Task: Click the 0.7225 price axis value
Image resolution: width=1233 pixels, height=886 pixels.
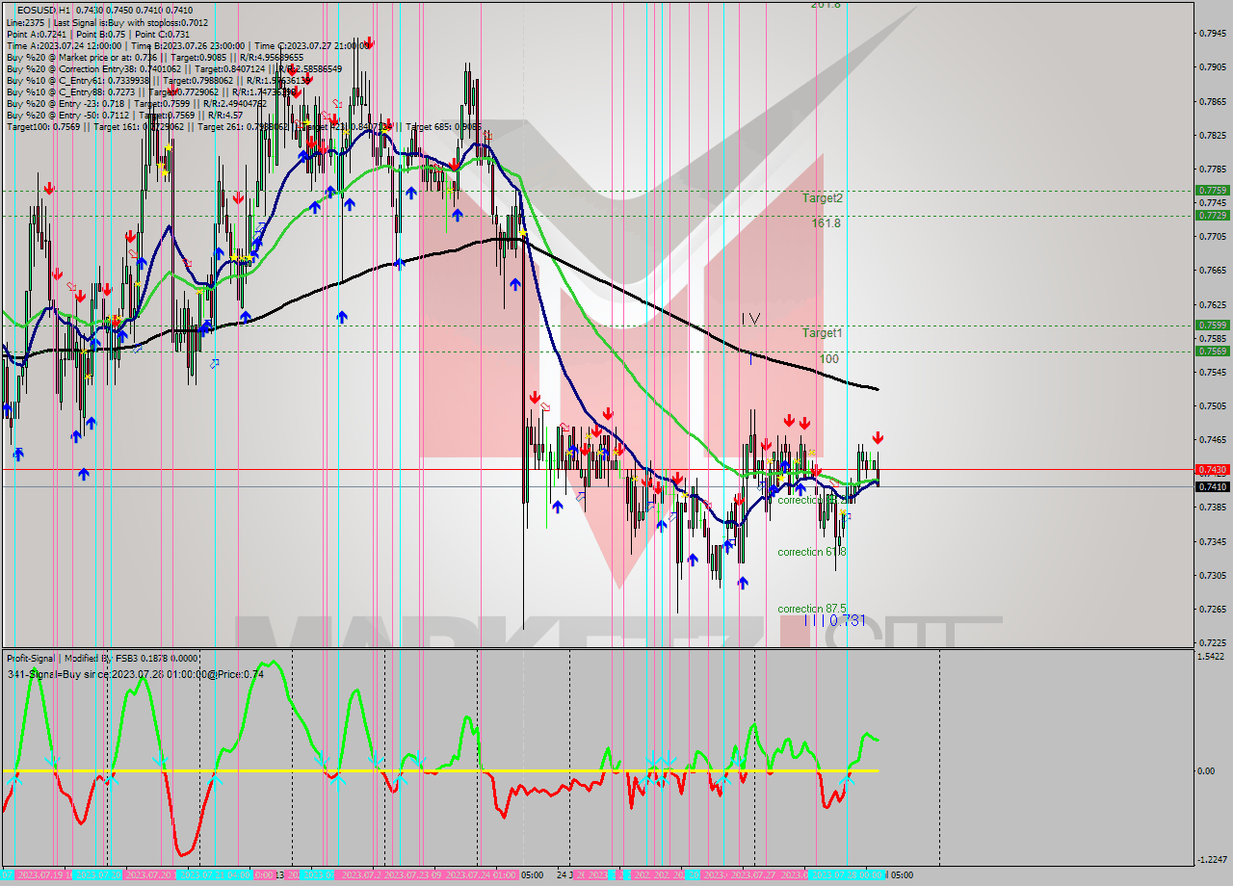Action: coord(1212,642)
